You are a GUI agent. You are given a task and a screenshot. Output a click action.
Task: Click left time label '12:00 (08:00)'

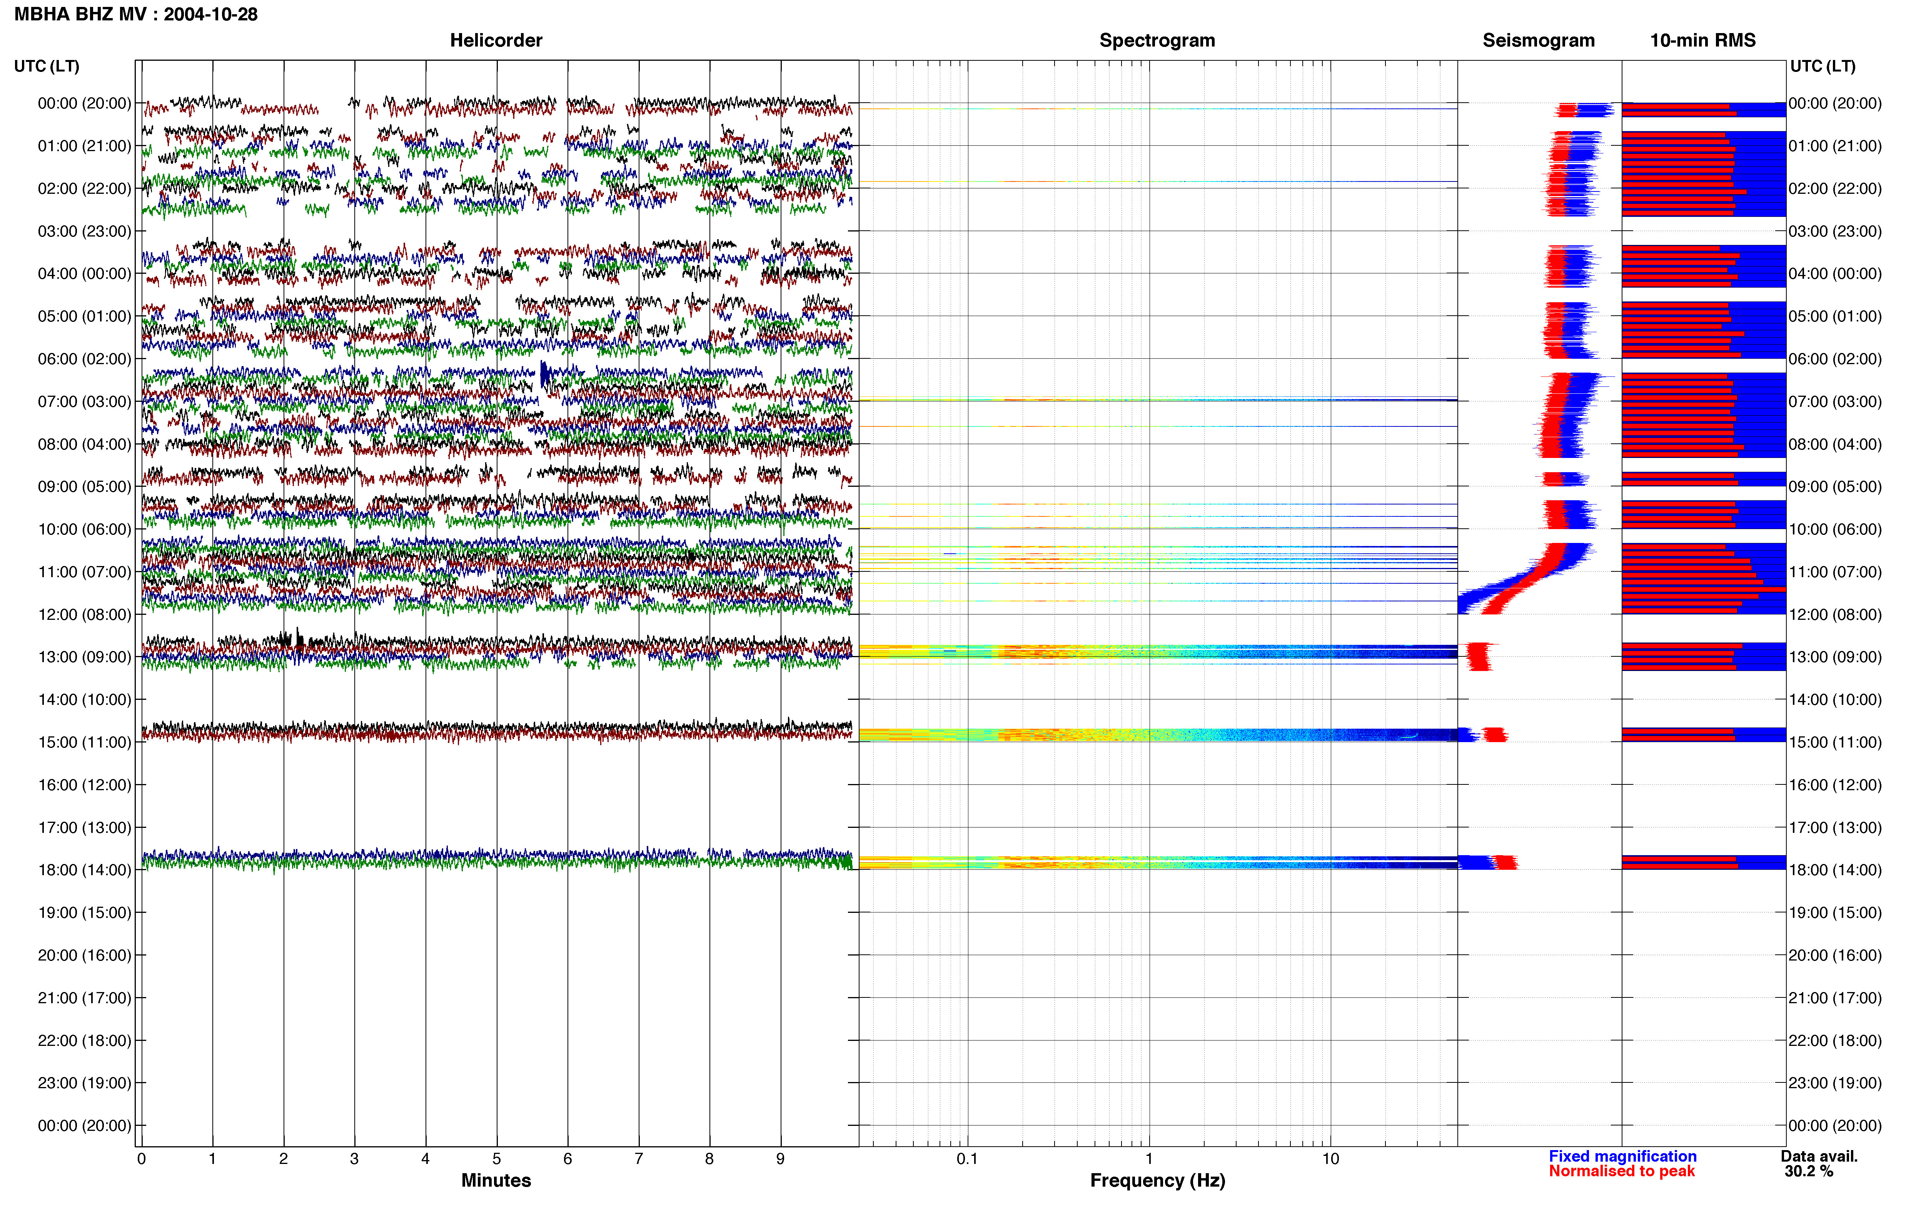85,615
